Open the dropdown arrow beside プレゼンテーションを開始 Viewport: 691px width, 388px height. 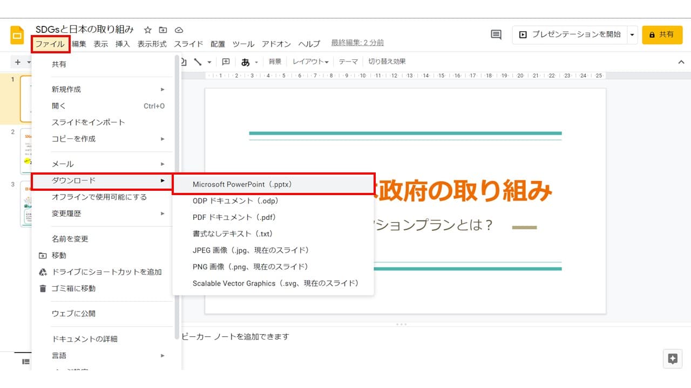[x=632, y=34]
